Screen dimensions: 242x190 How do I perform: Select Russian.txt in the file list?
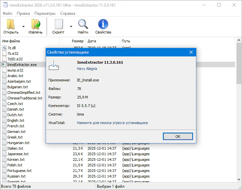[16, 176]
